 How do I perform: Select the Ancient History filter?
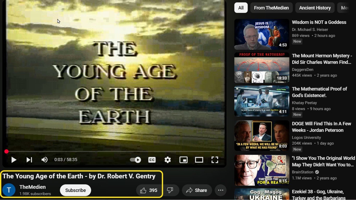click(x=315, y=8)
